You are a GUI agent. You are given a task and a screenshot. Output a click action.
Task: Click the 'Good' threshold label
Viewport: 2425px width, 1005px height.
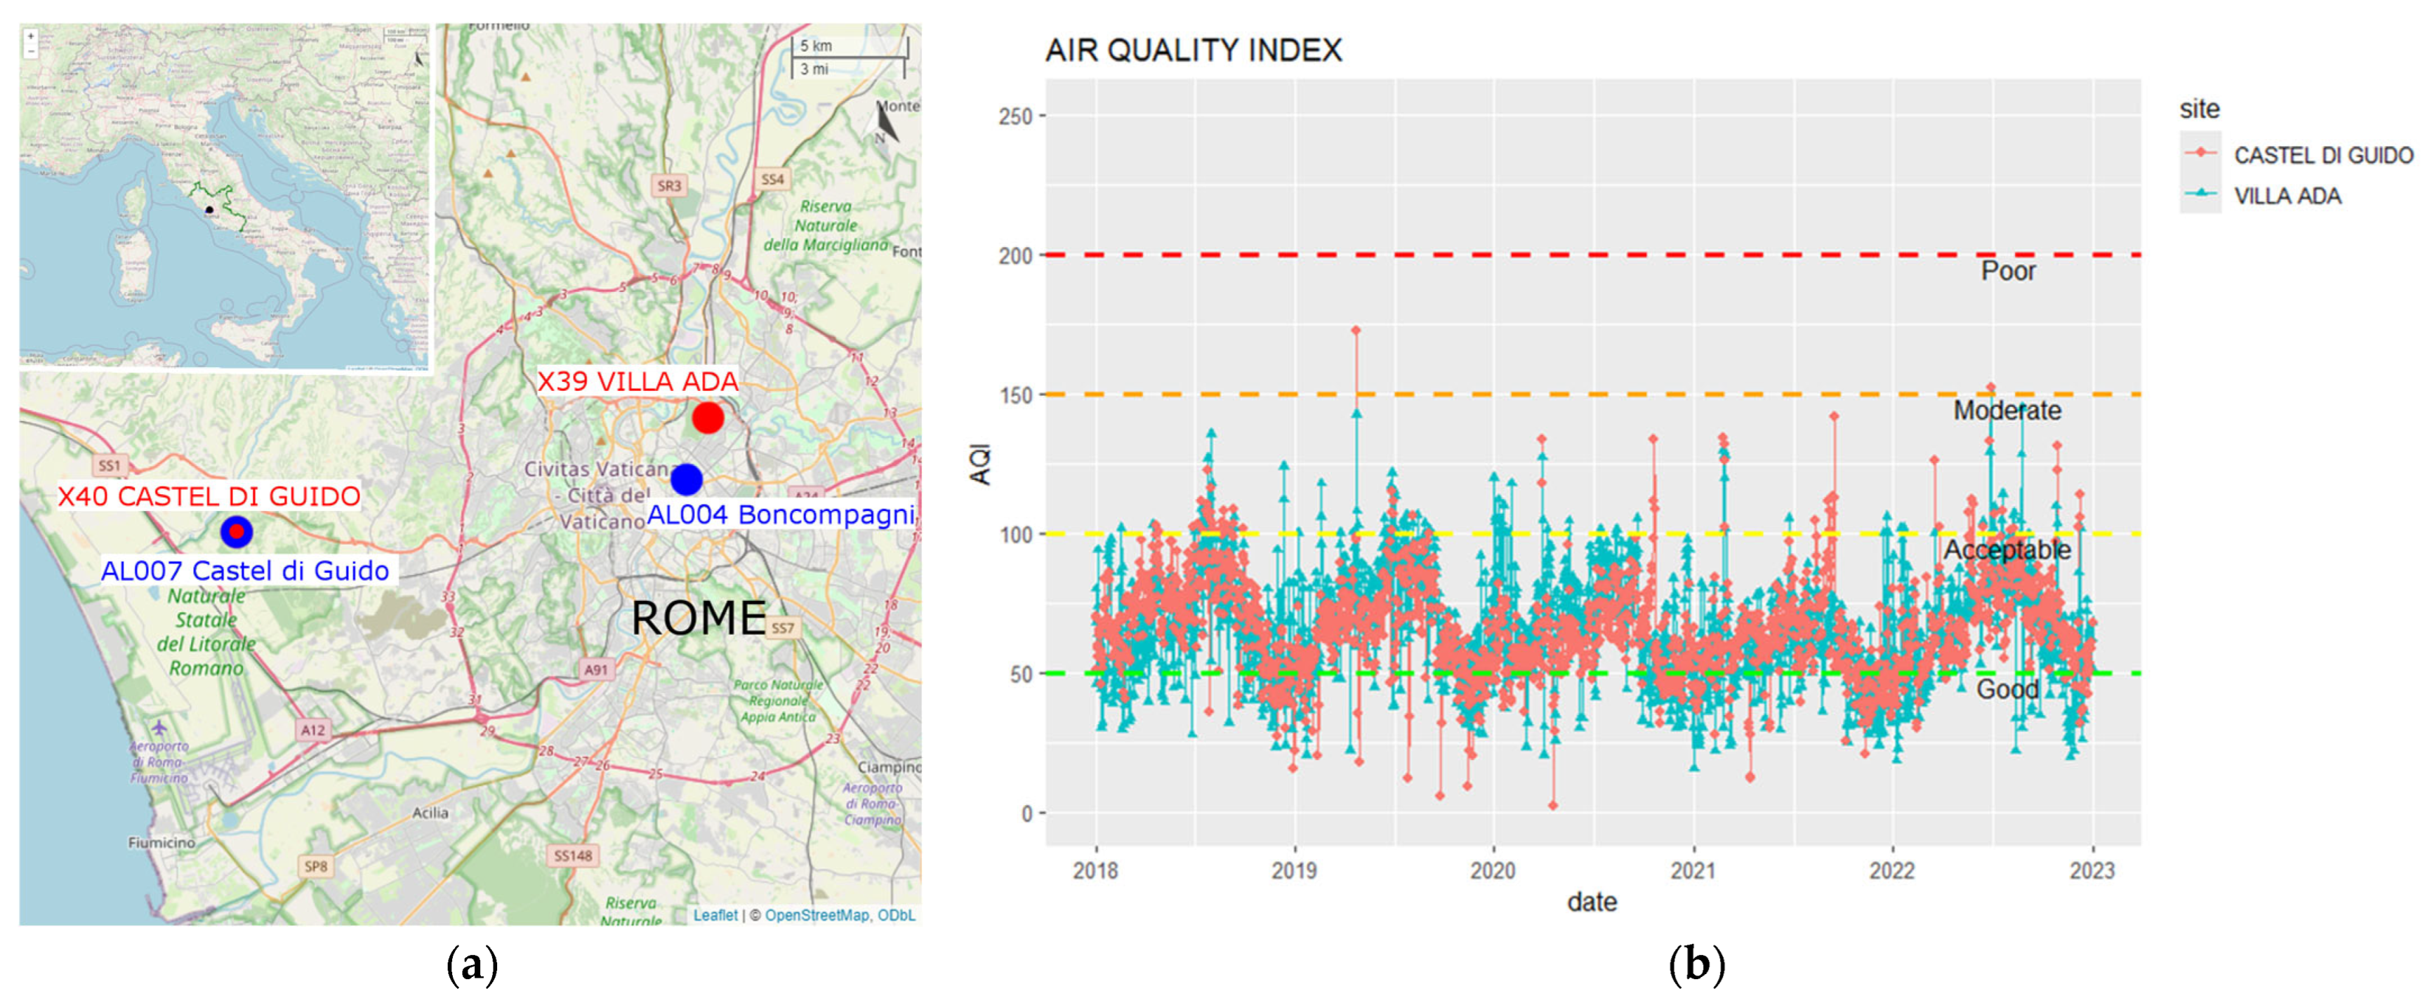(x=2007, y=688)
